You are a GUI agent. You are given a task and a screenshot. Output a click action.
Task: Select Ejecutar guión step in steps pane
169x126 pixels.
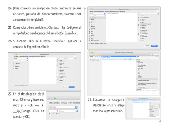tap(140, 63)
